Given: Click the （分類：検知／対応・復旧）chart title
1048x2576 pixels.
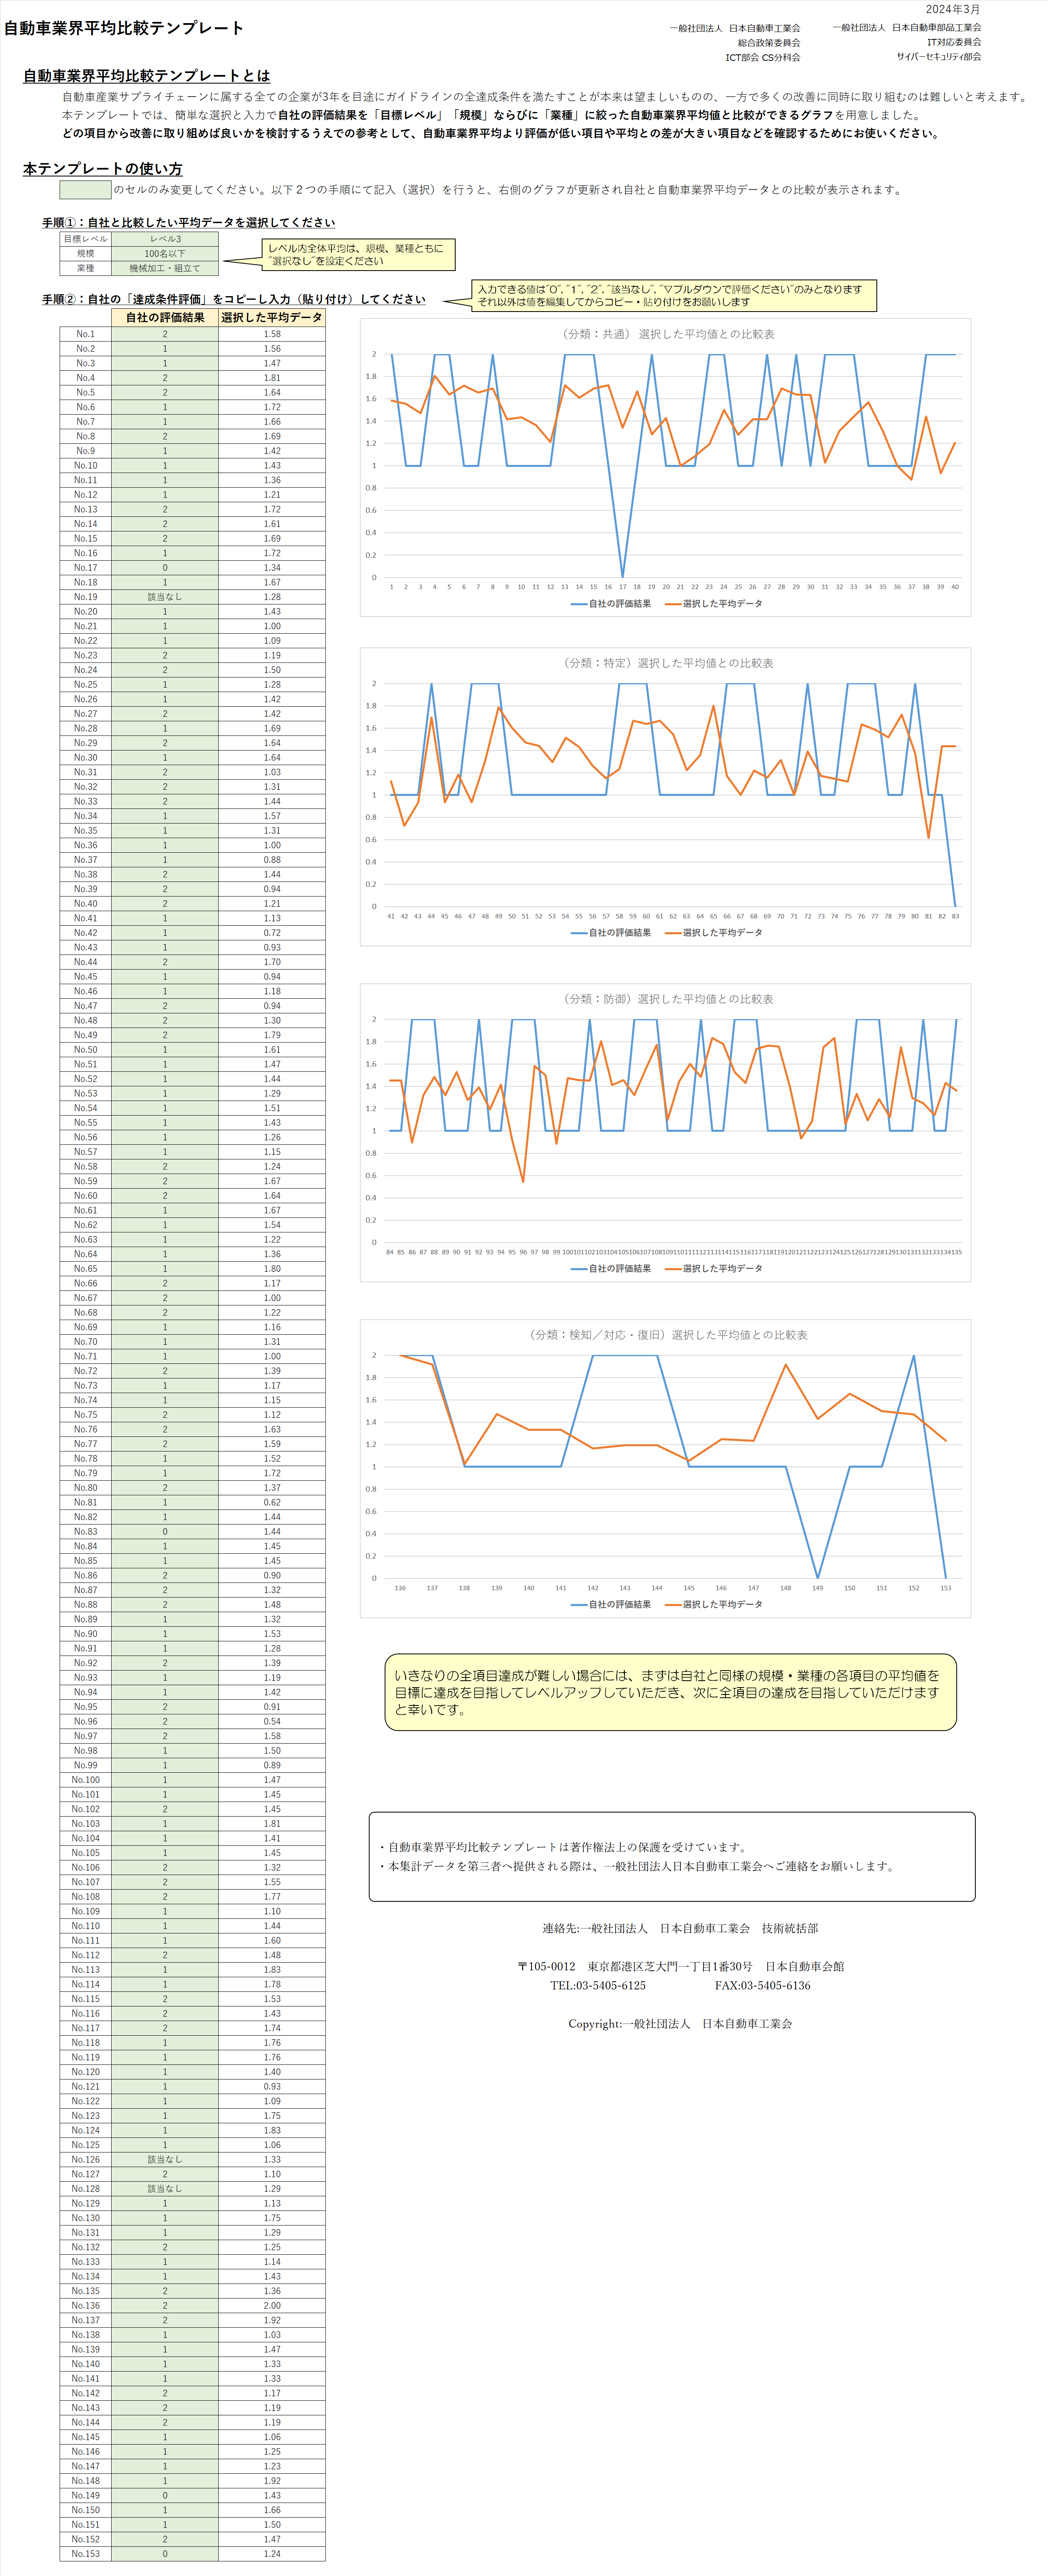Looking at the screenshot, I should [667, 1335].
